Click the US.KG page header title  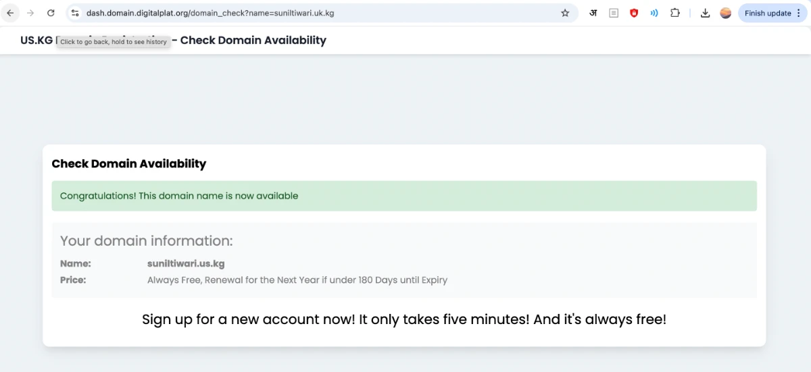173,40
